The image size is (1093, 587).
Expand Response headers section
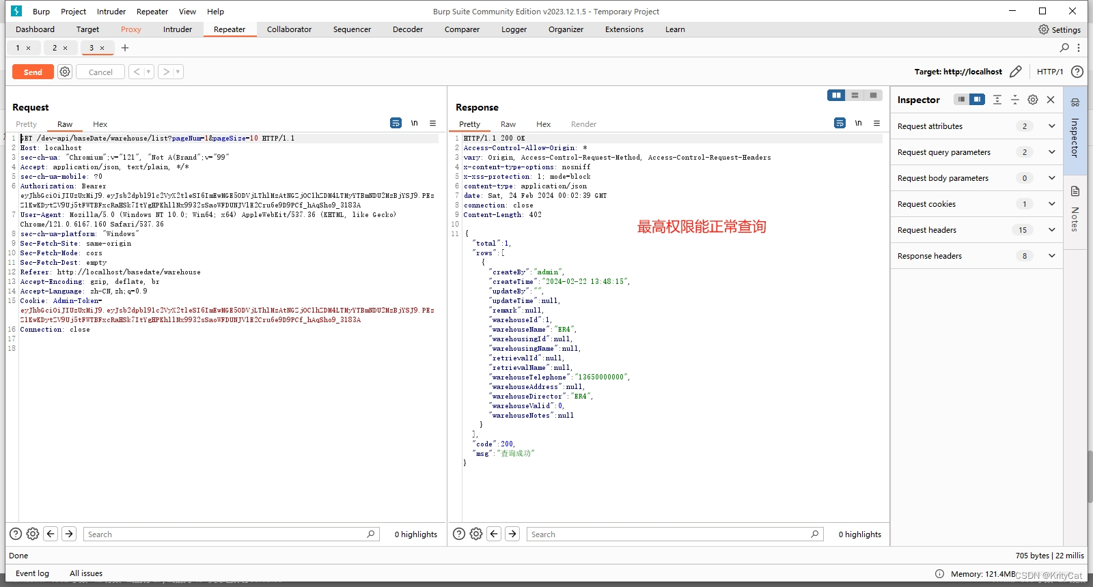(977, 256)
